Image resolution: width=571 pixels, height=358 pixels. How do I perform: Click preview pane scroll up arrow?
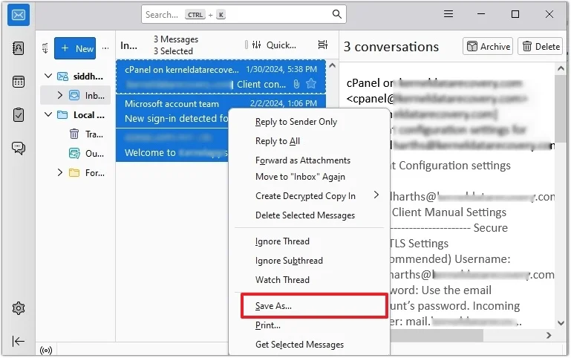pos(561,68)
